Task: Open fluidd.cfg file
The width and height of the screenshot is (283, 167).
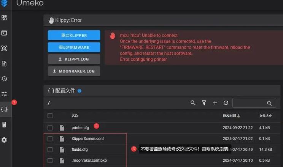Action: pyautogui.click(x=79, y=150)
